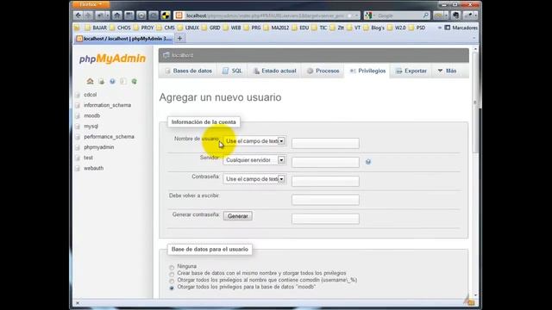Click the generated password output field
This screenshot has height=310, width=552.
[x=325, y=219]
